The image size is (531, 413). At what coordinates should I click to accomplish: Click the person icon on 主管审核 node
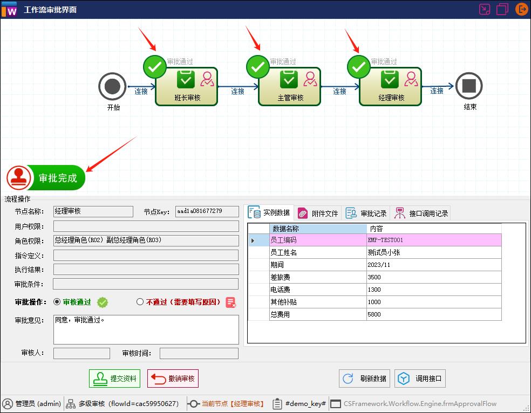click(309, 79)
